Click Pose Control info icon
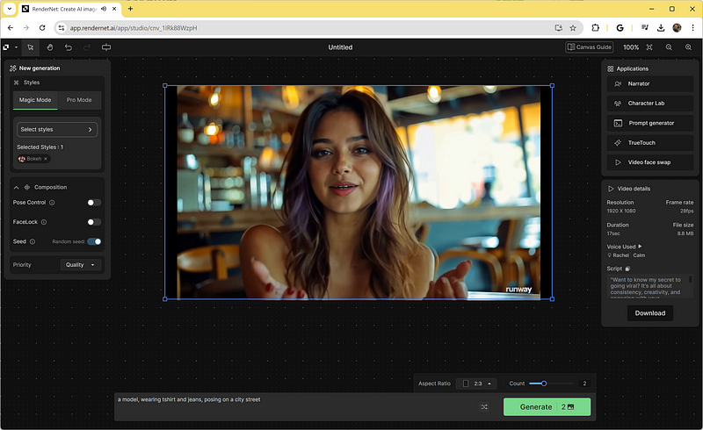Image resolution: width=703 pixels, height=430 pixels. (x=52, y=203)
